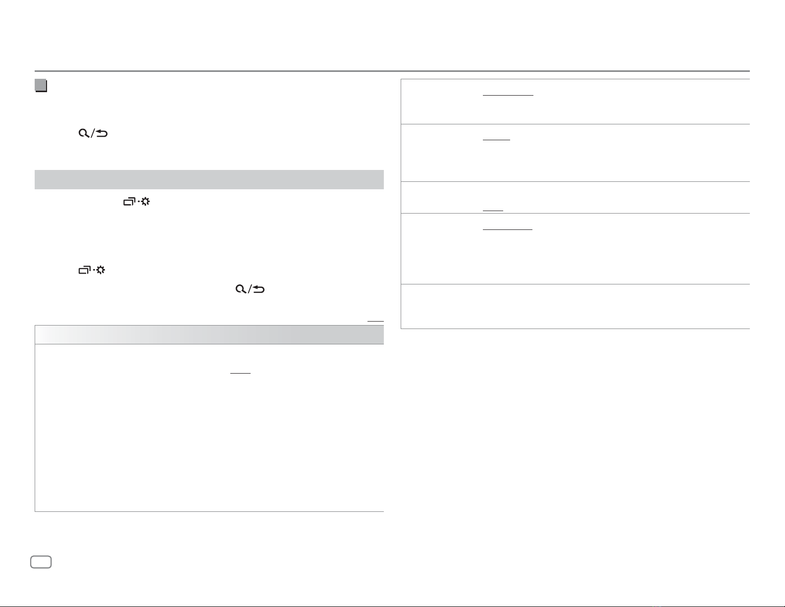
Task: Click the short underline above the gradient header's right end
Action: (x=375, y=322)
